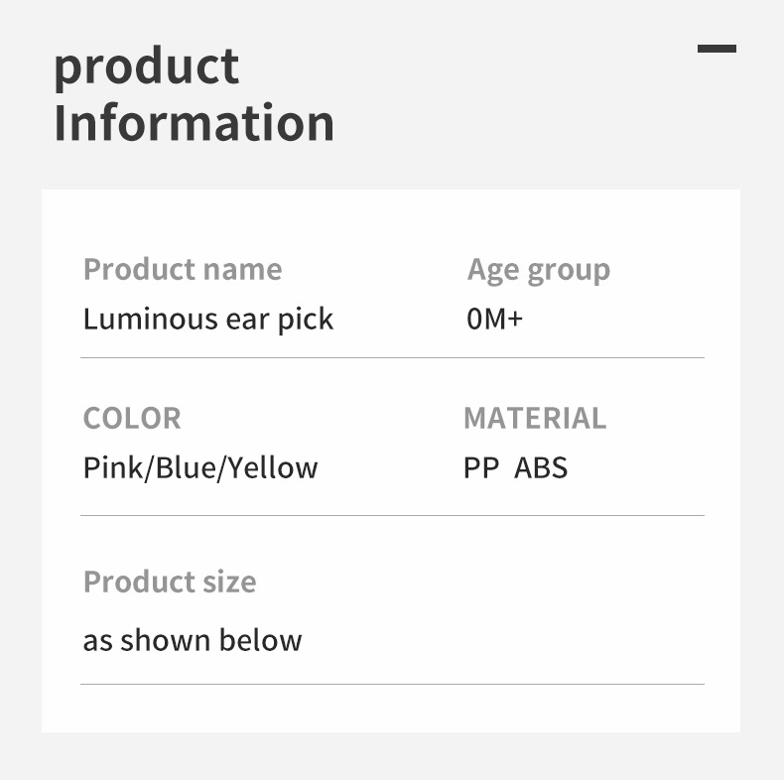Click the divider line under product name row
784x780 pixels.
point(392,357)
